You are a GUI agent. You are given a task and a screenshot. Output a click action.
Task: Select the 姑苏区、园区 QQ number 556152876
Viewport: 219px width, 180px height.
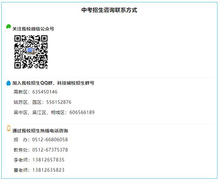click(59, 102)
